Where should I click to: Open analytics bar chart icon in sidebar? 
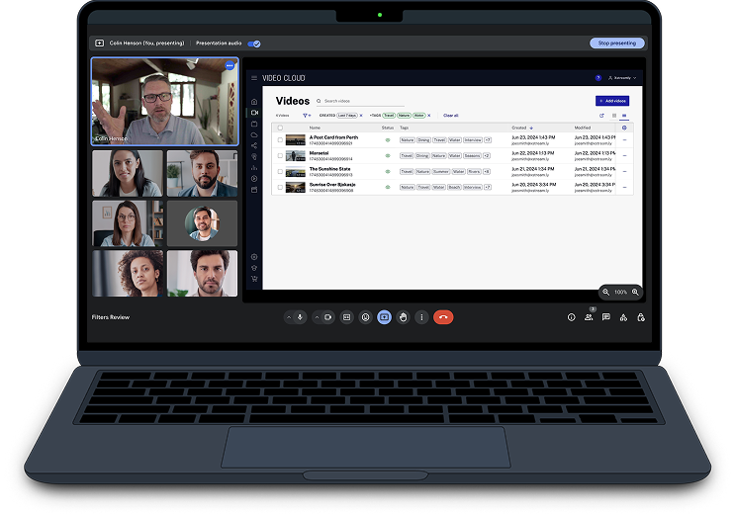[254, 168]
